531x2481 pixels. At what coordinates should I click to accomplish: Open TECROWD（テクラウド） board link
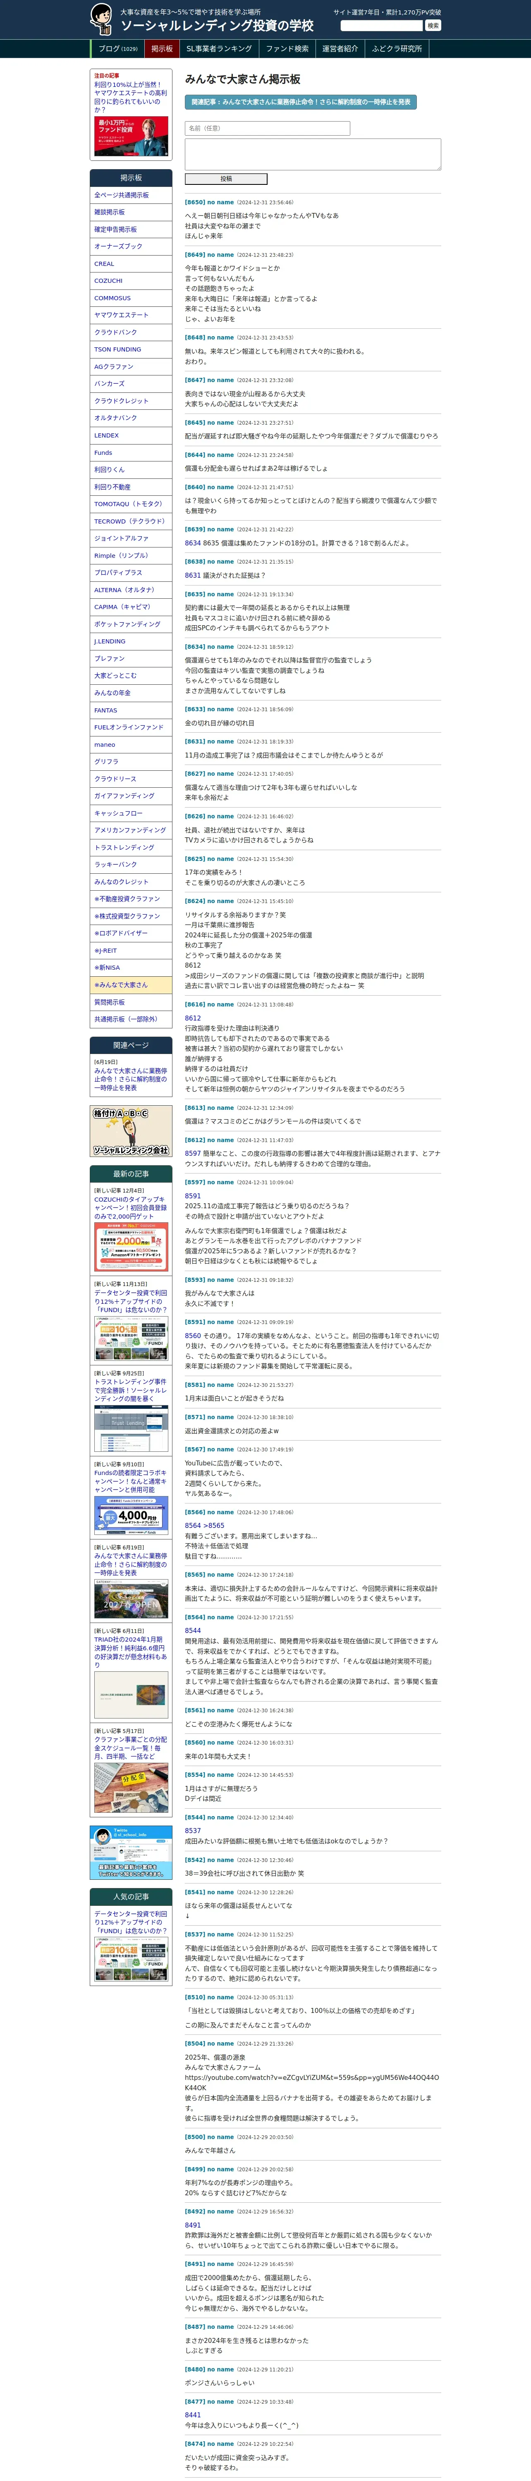131,521
